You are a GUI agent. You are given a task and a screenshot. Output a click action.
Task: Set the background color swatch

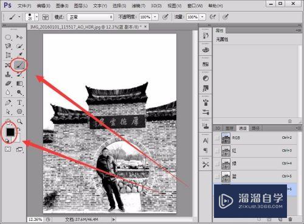(18, 138)
